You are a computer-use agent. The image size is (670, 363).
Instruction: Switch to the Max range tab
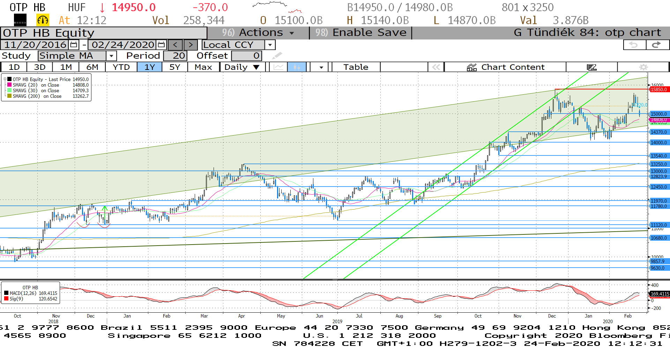click(x=203, y=67)
